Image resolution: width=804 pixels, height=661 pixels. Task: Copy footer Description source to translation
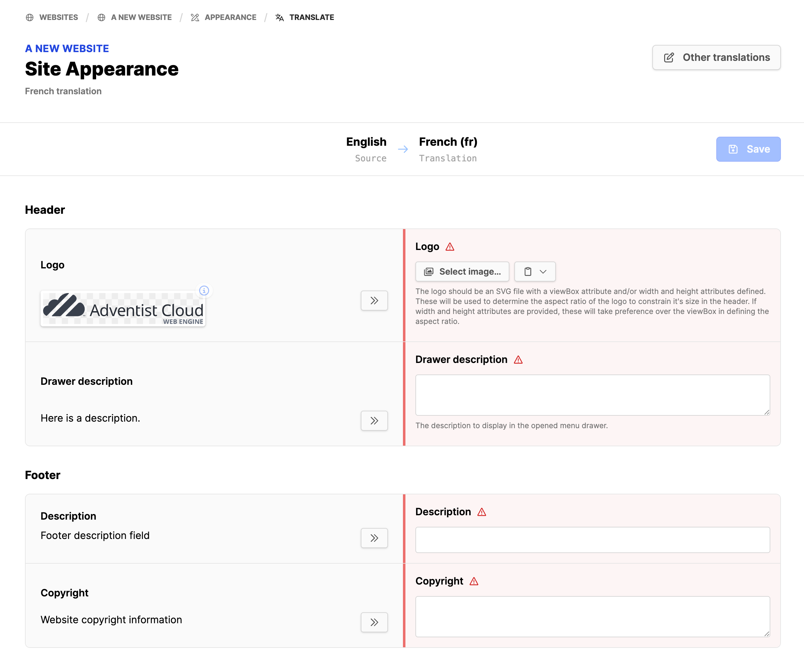click(374, 538)
